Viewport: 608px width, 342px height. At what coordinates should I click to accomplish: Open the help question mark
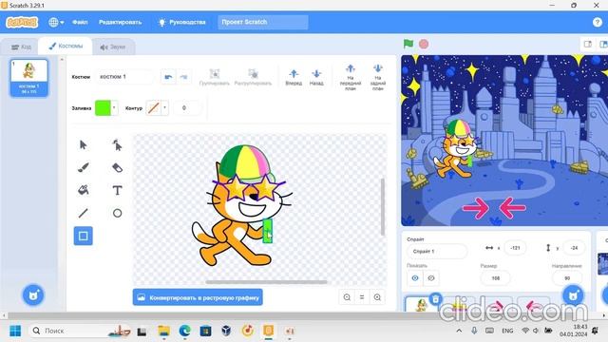[x=598, y=22]
